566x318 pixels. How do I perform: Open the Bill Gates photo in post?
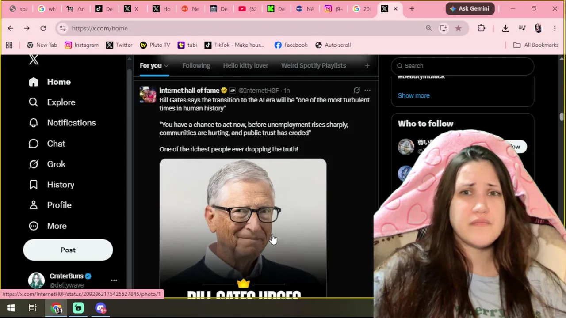tap(243, 228)
